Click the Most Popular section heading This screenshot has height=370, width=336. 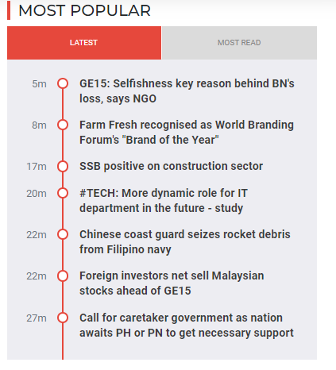click(84, 10)
